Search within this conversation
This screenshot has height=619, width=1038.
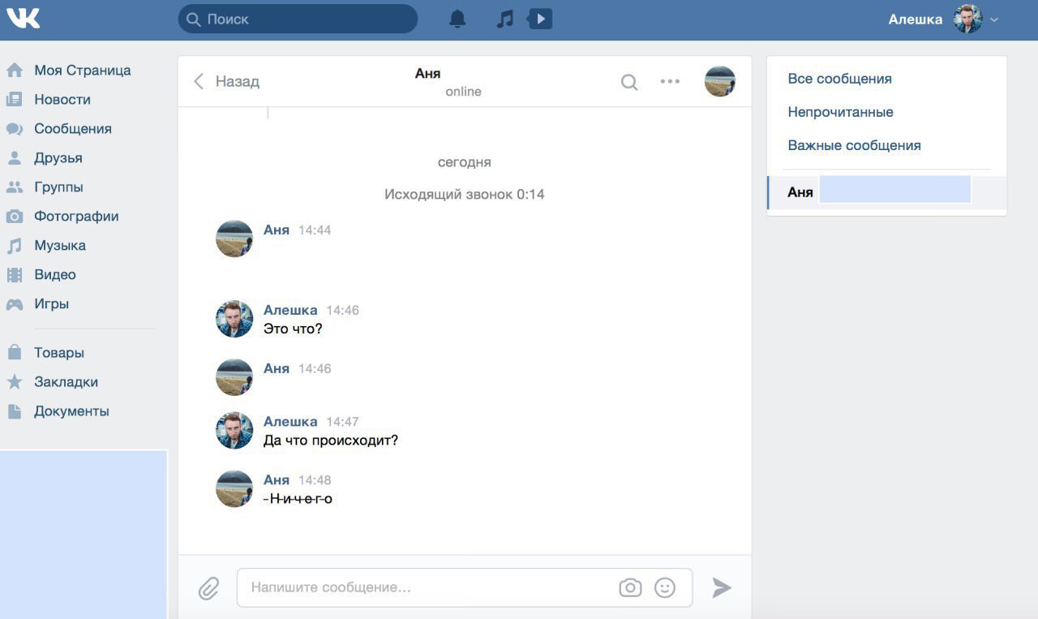pyautogui.click(x=629, y=82)
